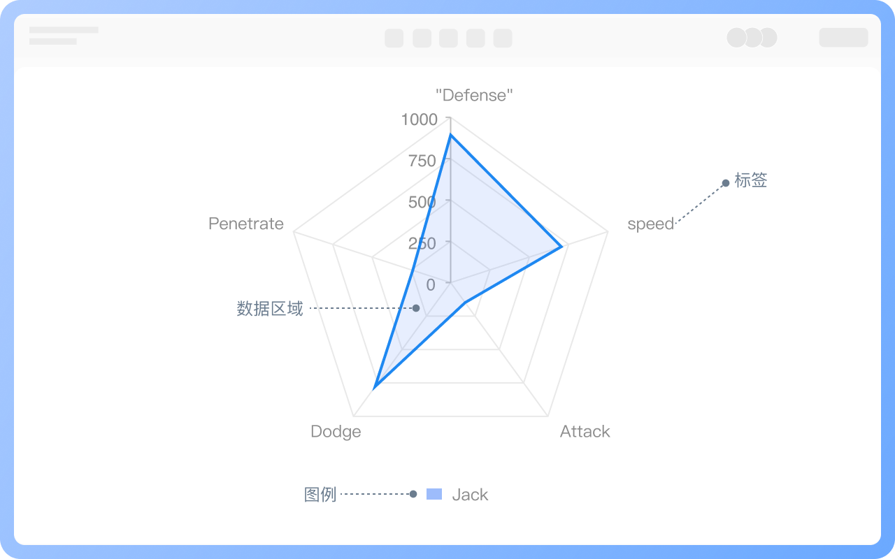Click the "Defense" axis label
This screenshot has height=559, width=895.
474,95
